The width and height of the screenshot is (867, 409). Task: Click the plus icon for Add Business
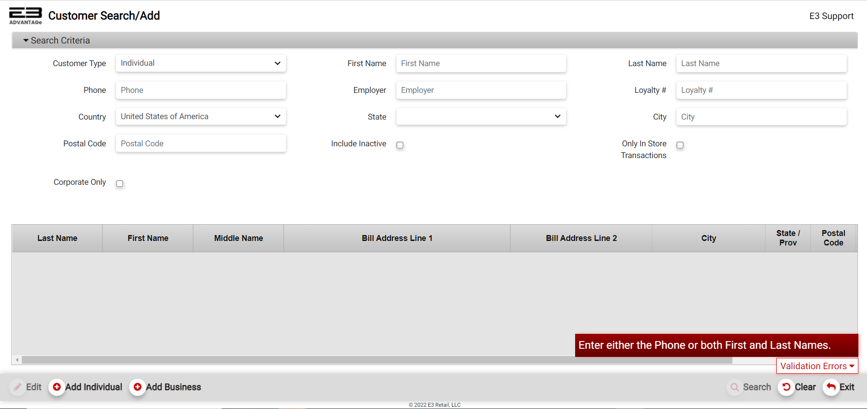(137, 387)
